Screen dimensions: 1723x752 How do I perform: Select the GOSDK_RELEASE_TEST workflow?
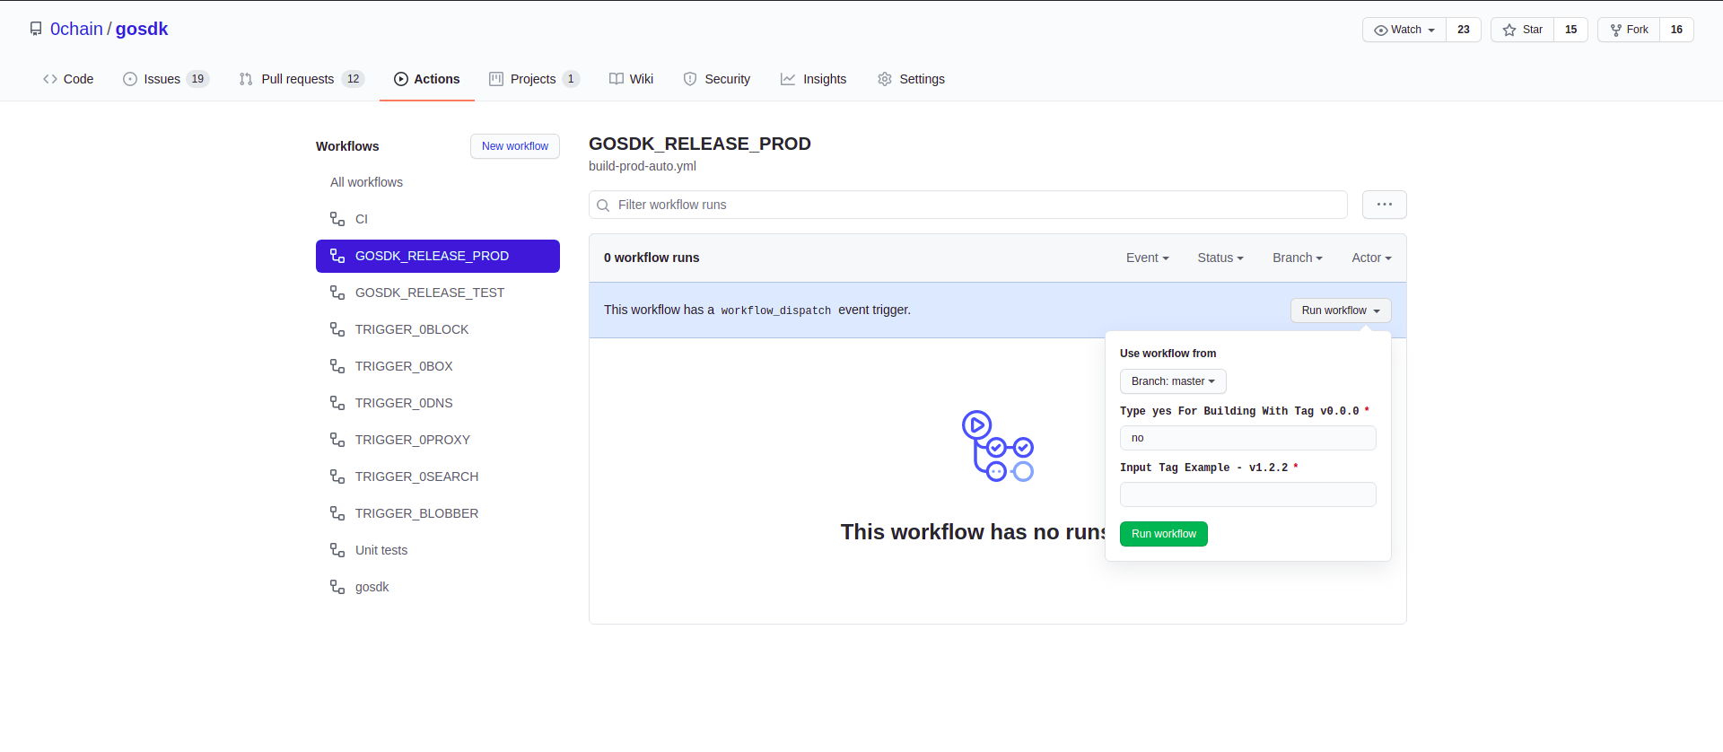point(438,293)
